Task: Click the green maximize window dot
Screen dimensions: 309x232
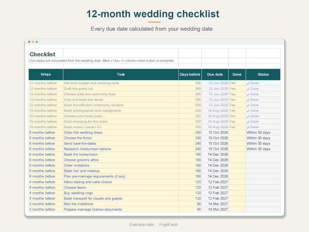Action: coord(37,42)
